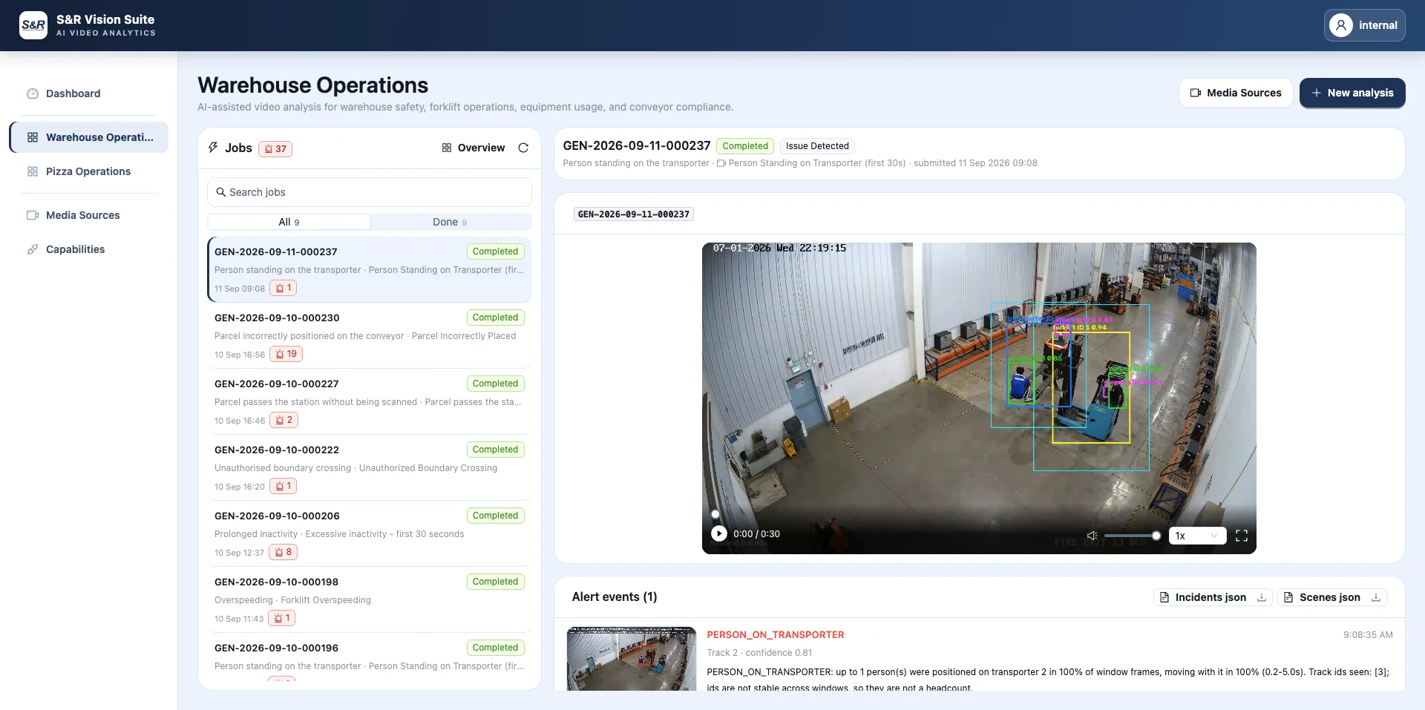The image size is (1425, 710).
Task: Select job GEN-2026-09-11-000237
Action: pos(370,269)
